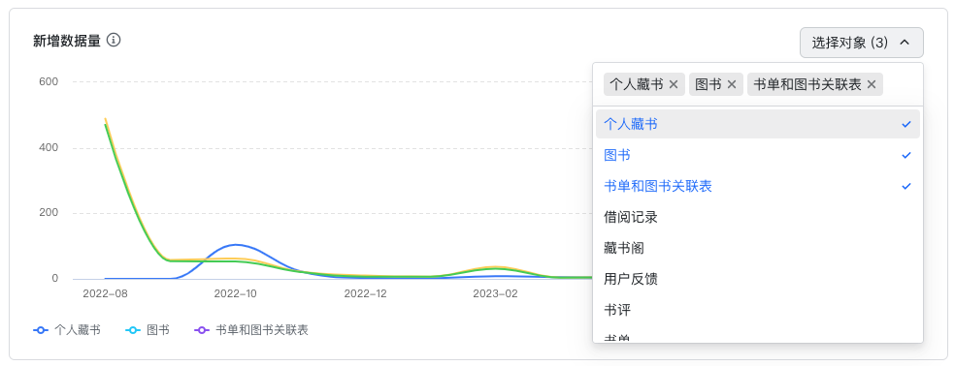
Task: Remove the 个人藏书 tag
Action: pos(673,84)
